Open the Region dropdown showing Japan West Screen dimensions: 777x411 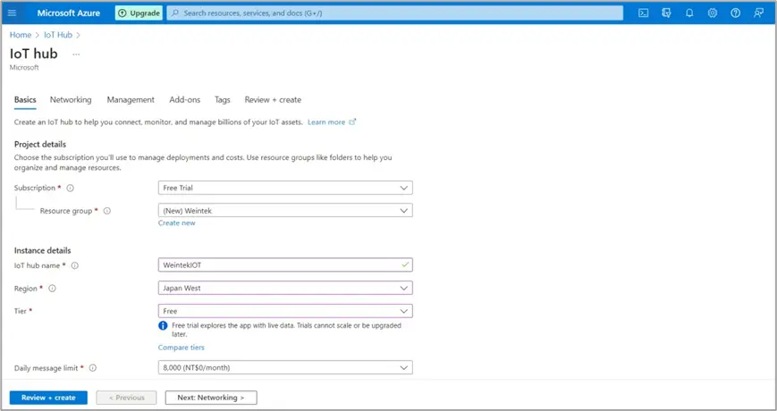(x=285, y=289)
